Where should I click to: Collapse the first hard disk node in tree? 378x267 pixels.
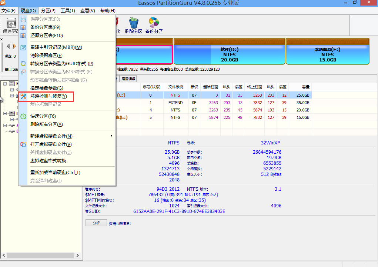click(x=5, y=84)
